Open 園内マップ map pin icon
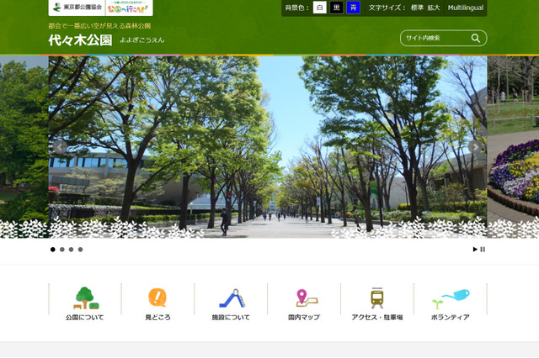Viewport: 539px width, 358px height. click(x=307, y=297)
